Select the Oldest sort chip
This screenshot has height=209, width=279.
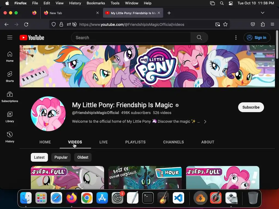click(83, 157)
